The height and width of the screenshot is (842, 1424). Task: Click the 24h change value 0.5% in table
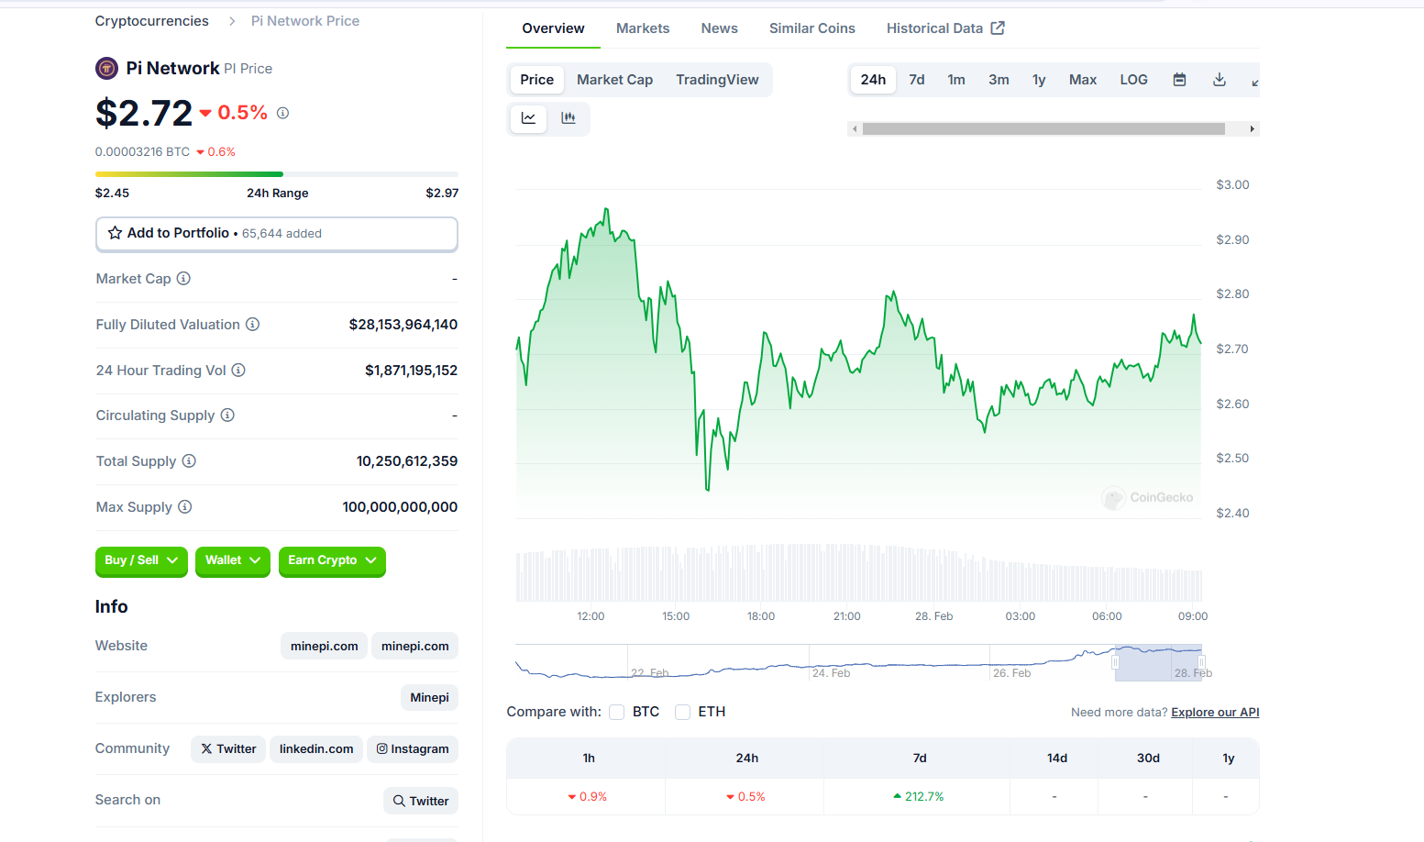click(745, 797)
